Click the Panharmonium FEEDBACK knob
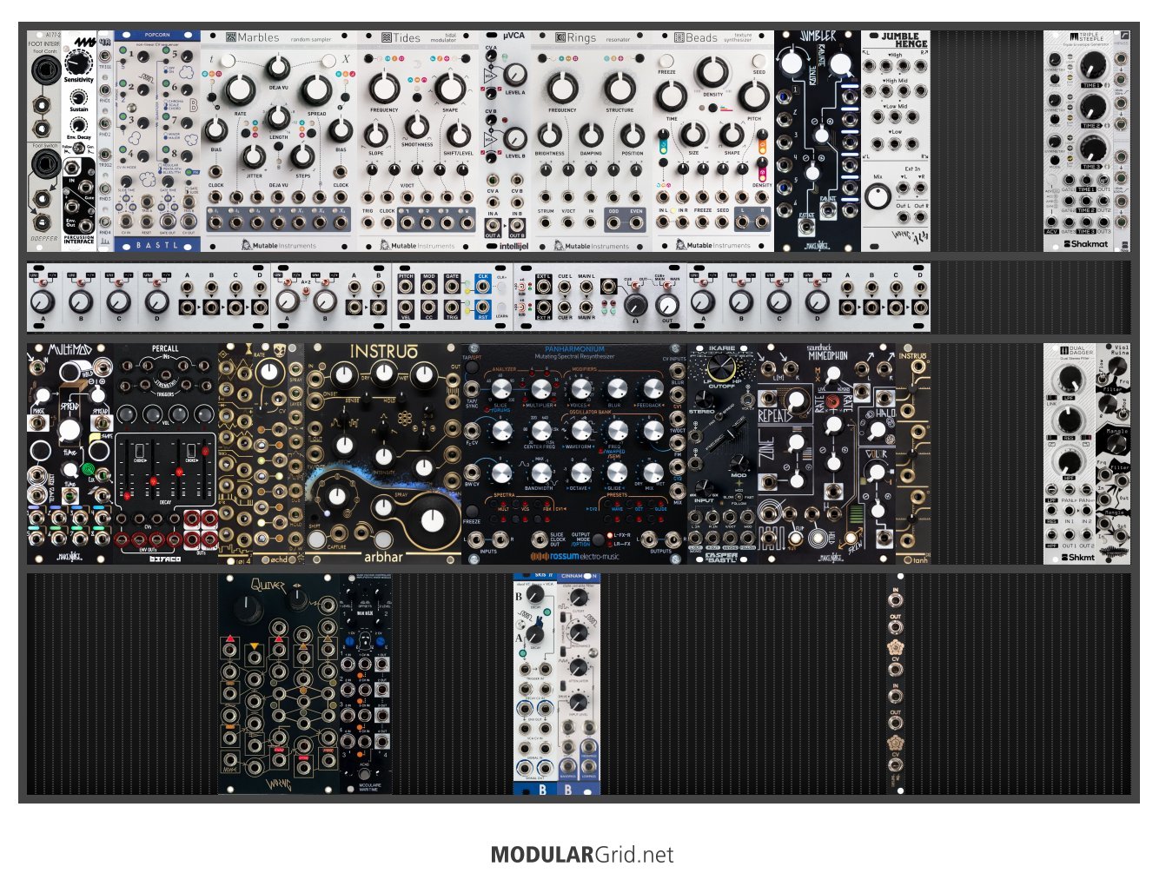The width and height of the screenshot is (1166, 873). [x=653, y=390]
